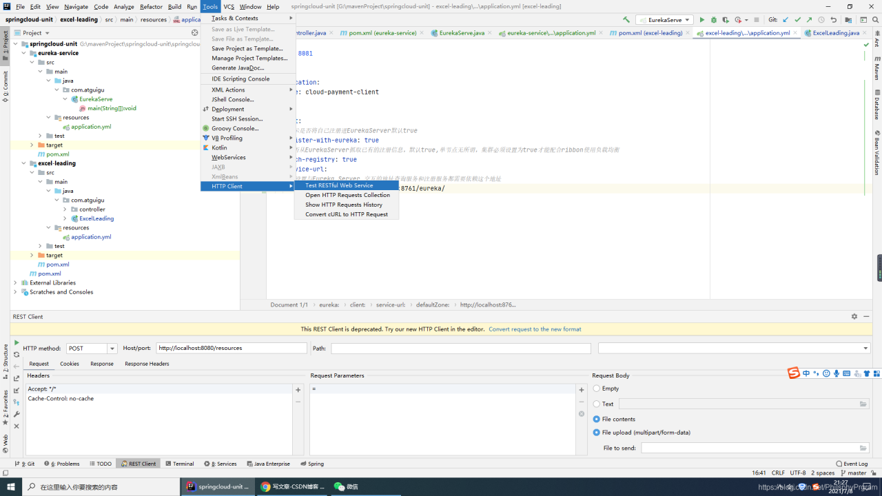Open Show HTTP Requests History
882x496 pixels.
tap(345, 205)
